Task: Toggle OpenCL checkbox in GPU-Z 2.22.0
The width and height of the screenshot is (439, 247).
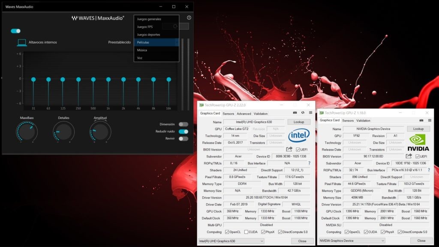Action: click(x=227, y=232)
